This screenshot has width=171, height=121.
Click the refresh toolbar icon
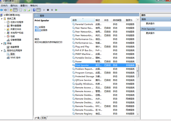(x=25, y=10)
